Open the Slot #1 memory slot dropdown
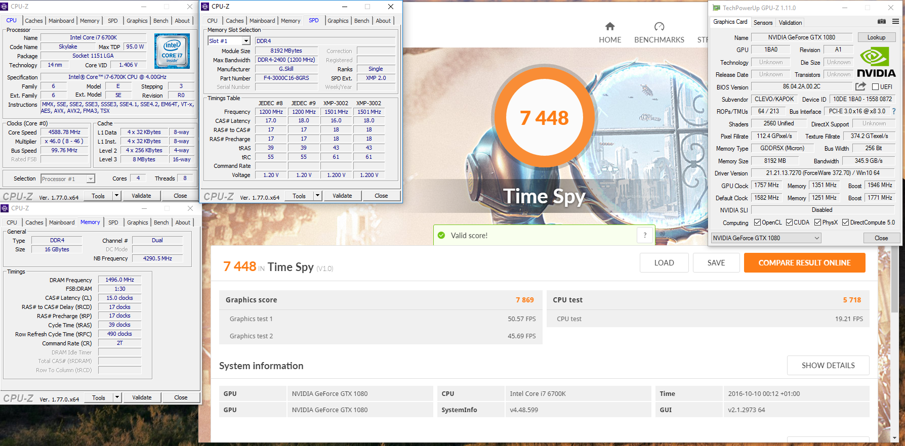 coord(229,41)
